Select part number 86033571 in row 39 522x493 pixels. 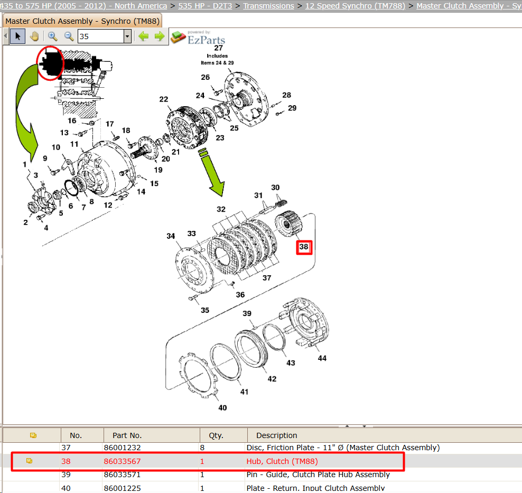(122, 475)
